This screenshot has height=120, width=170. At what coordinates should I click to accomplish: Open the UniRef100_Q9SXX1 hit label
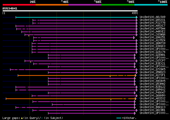tap(152, 20)
